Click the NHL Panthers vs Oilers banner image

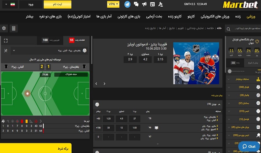click(x=196, y=63)
